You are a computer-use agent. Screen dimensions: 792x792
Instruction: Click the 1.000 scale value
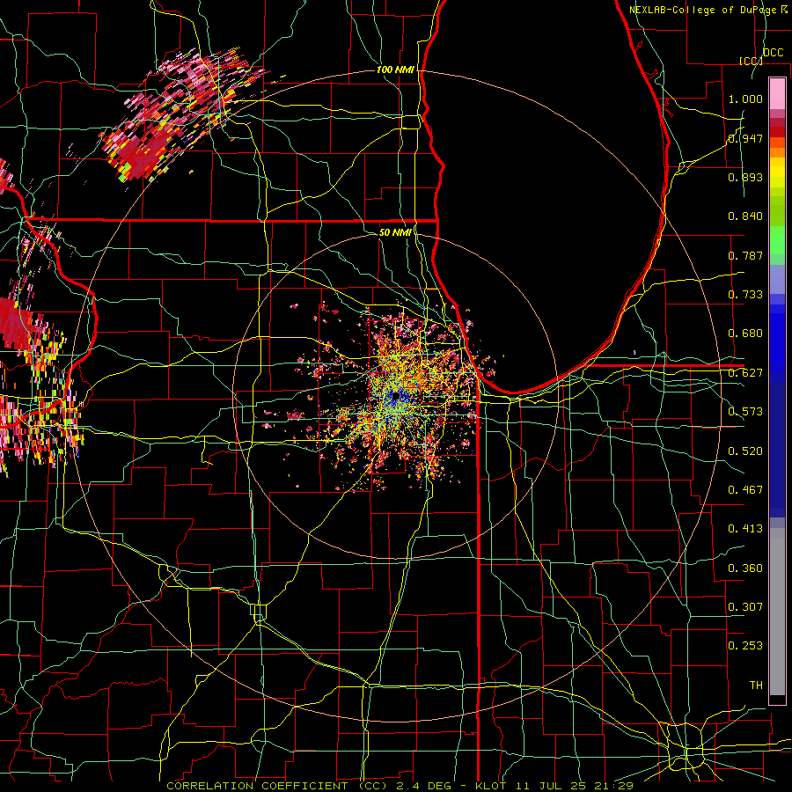click(x=745, y=99)
